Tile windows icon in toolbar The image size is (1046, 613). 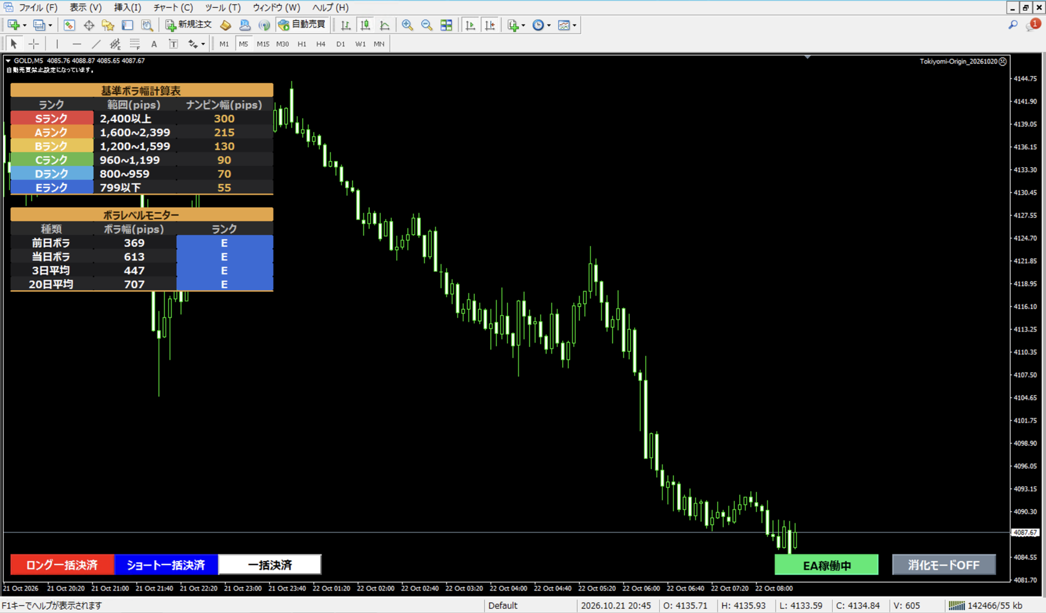446,25
